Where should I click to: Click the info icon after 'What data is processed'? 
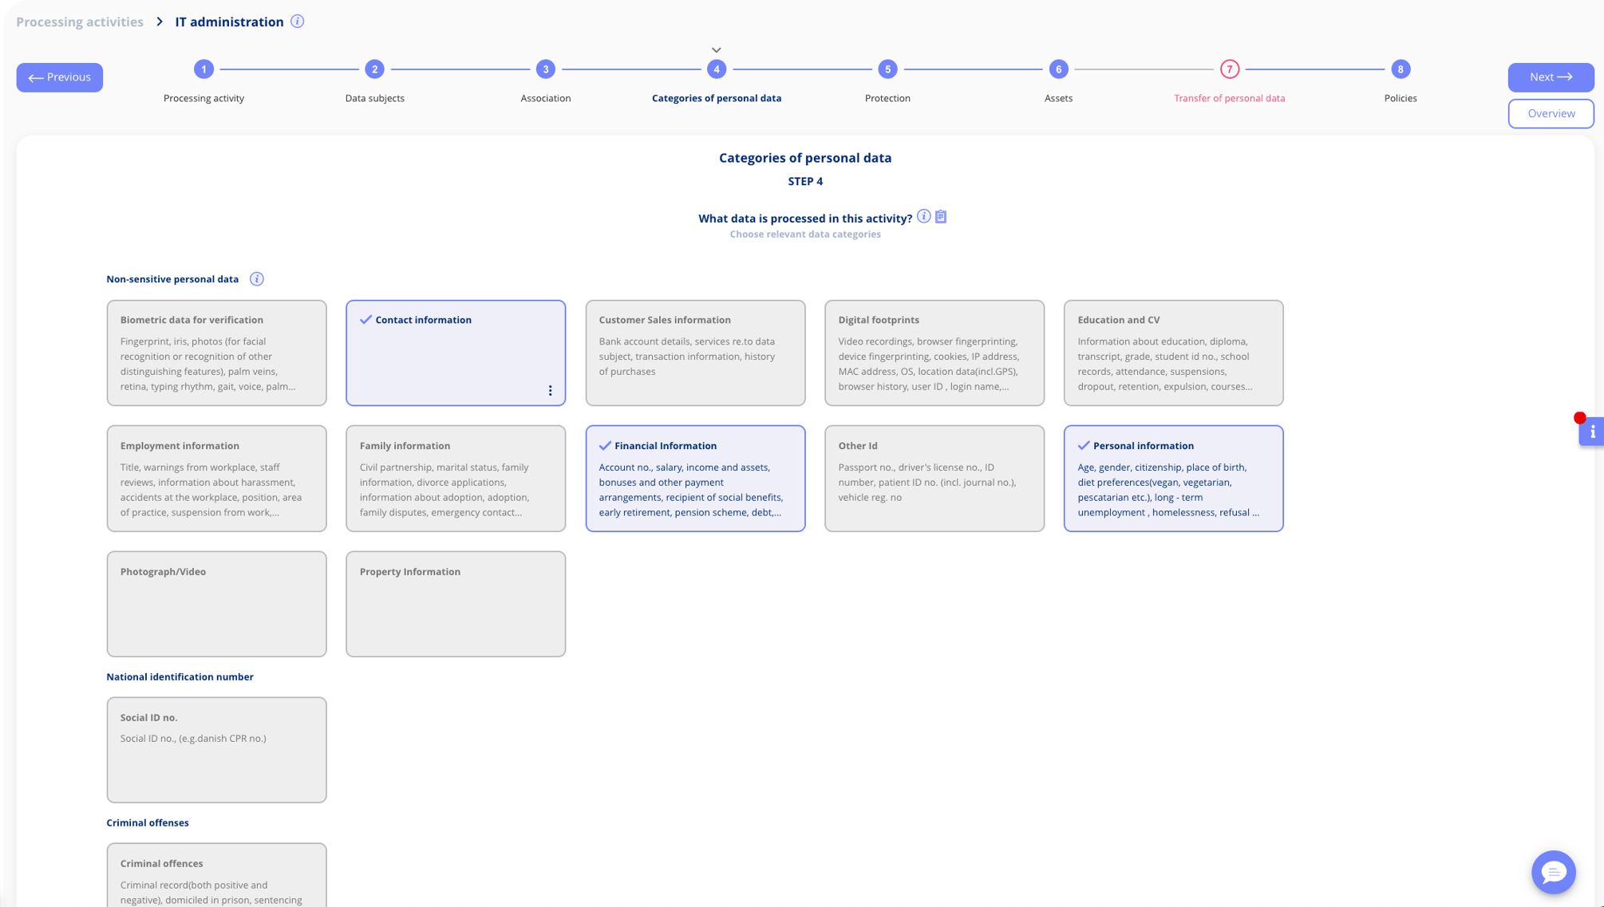923,215
